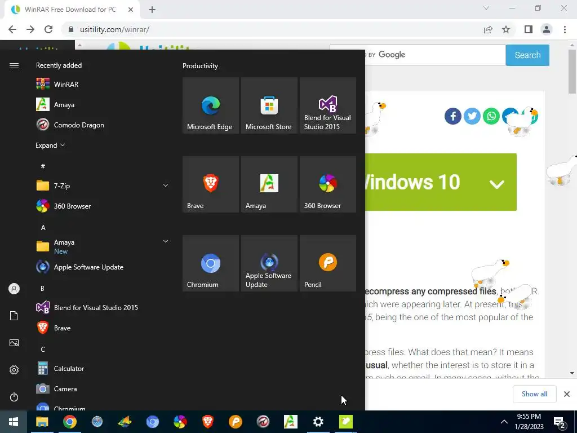The width and height of the screenshot is (577, 433).
Task: Open Pictures from Start sidebar
Action: [x=14, y=343]
